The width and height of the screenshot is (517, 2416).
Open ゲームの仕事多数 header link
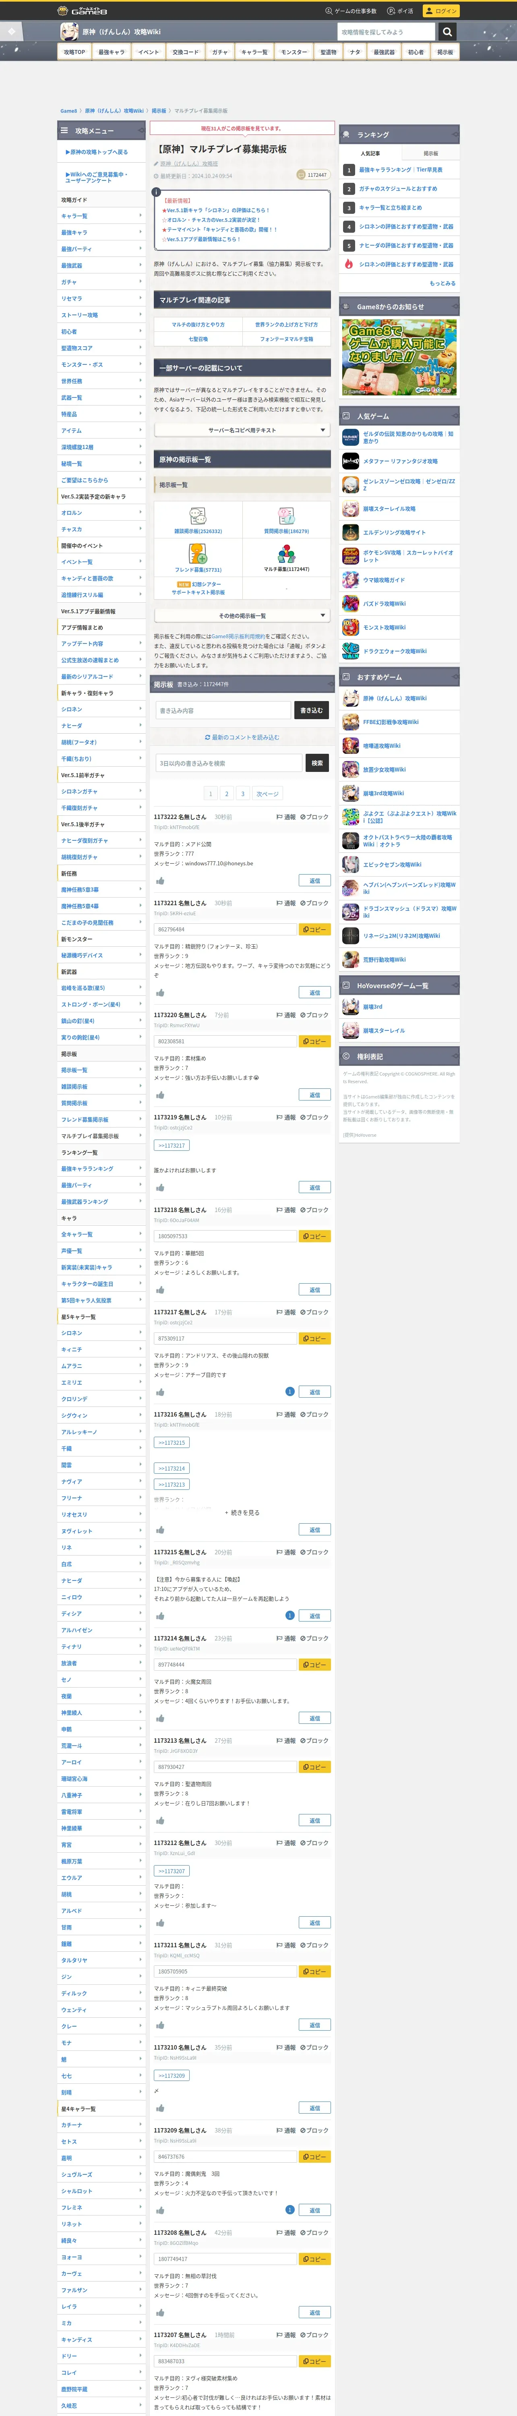351,11
